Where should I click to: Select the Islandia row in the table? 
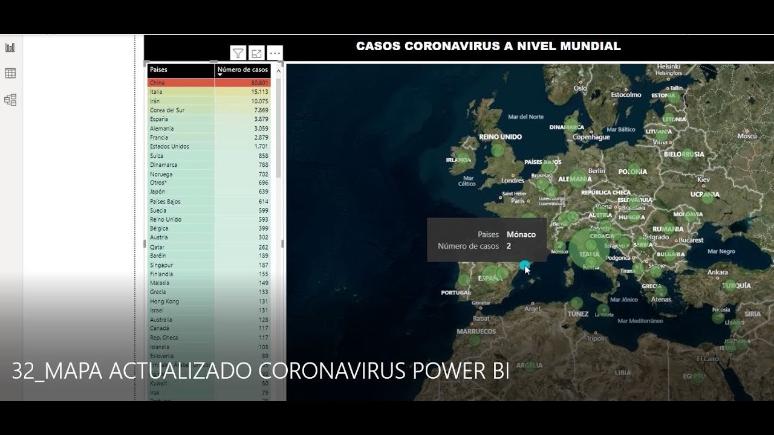click(209, 347)
